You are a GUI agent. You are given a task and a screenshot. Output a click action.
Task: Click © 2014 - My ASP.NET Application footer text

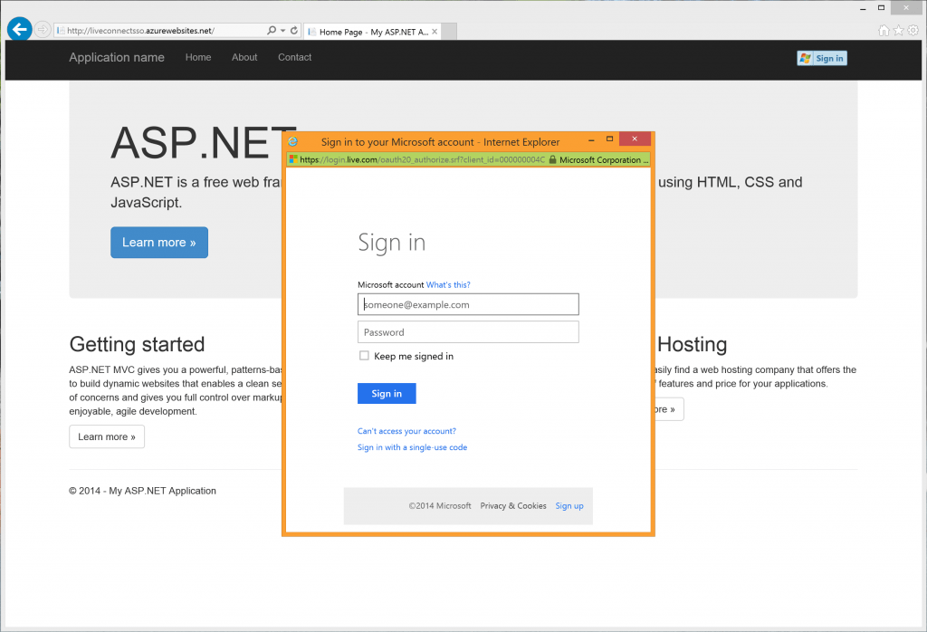coord(142,491)
